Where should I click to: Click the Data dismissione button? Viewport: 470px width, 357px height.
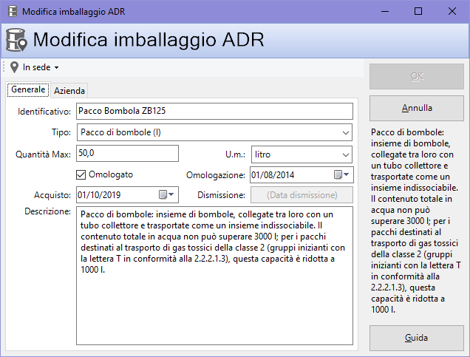[295, 194]
